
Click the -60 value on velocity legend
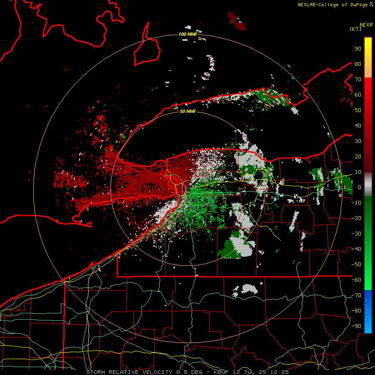(356, 280)
